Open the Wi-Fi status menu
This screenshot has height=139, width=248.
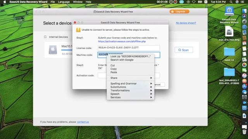tap(194, 2)
